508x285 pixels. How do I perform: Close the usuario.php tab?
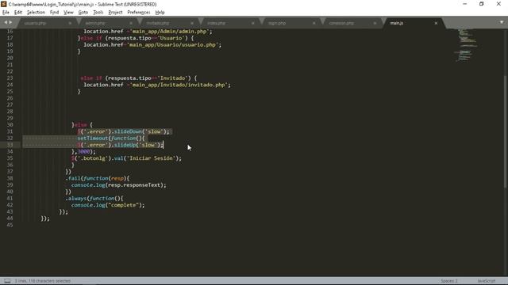(70, 23)
